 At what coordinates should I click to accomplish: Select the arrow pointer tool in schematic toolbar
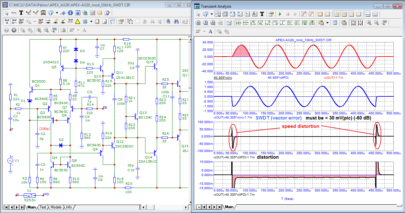7,13
